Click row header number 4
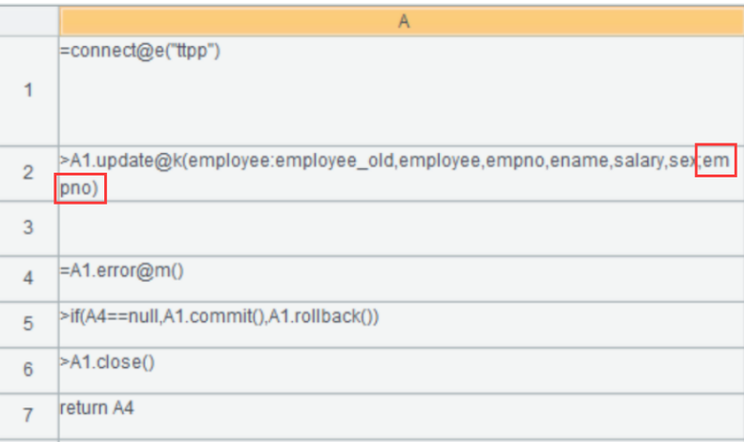This screenshot has height=442, width=744. [x=29, y=278]
